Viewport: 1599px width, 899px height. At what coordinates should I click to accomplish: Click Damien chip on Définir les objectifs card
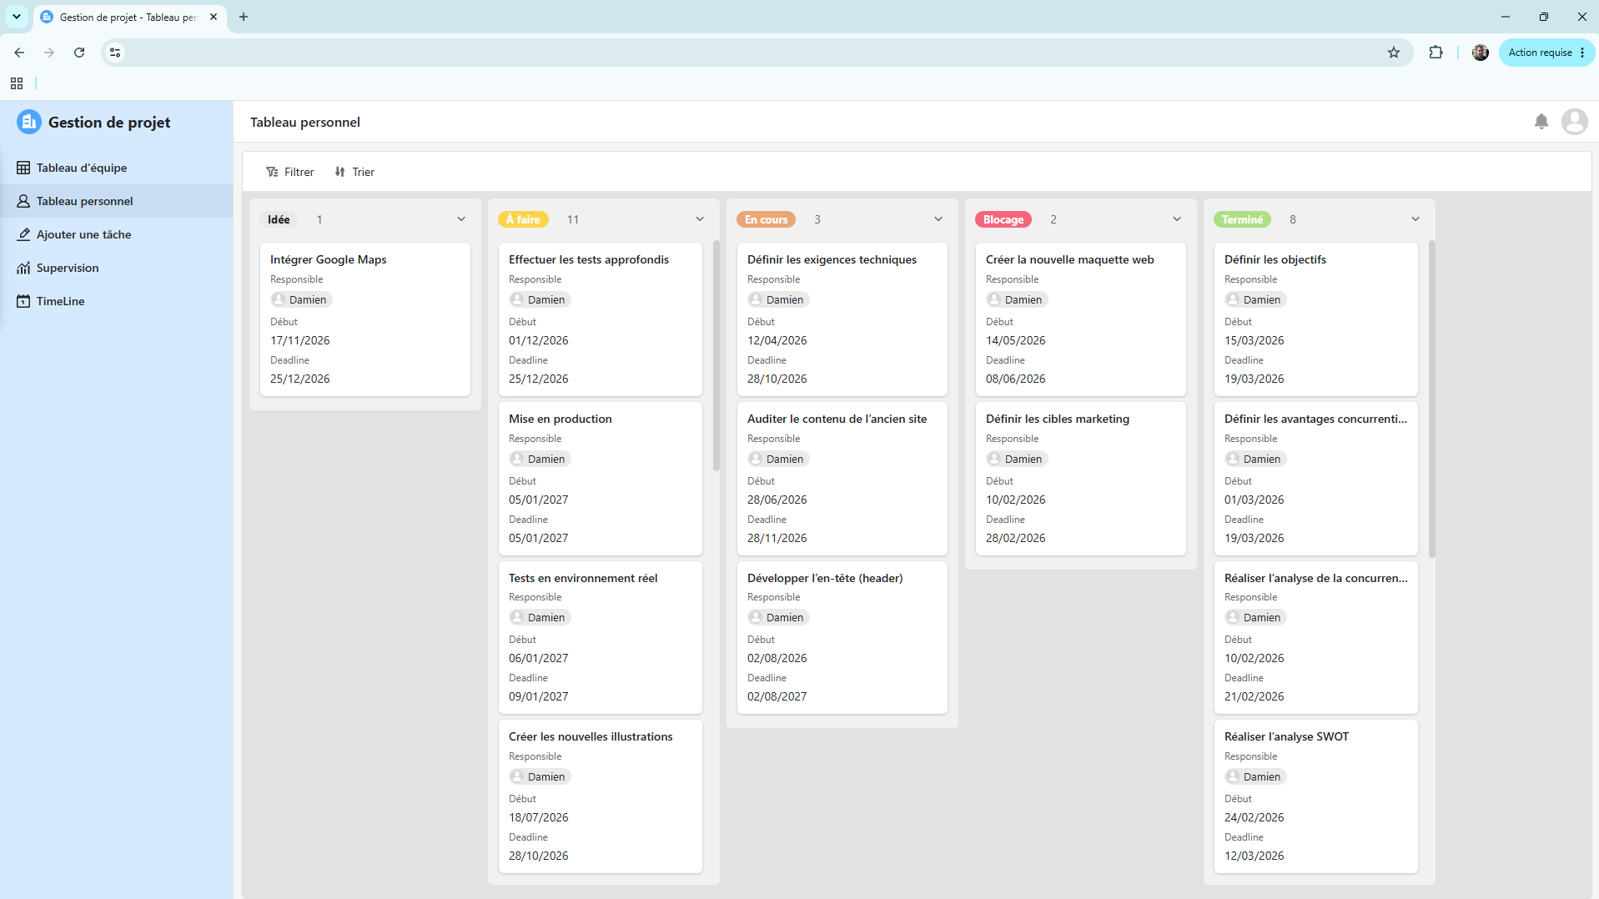tap(1255, 299)
